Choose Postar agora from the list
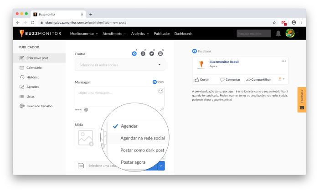Screen dimensions: 319x192 point(134,162)
